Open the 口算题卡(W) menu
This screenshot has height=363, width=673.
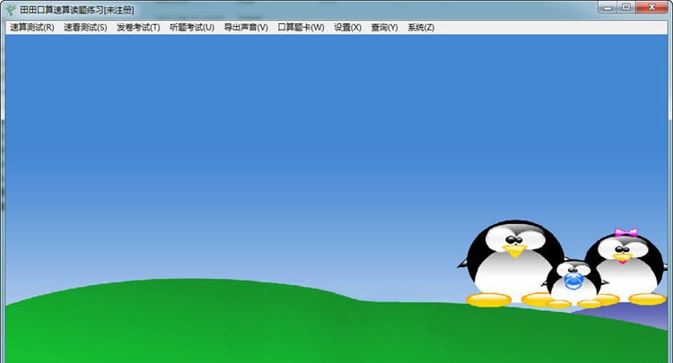point(301,28)
